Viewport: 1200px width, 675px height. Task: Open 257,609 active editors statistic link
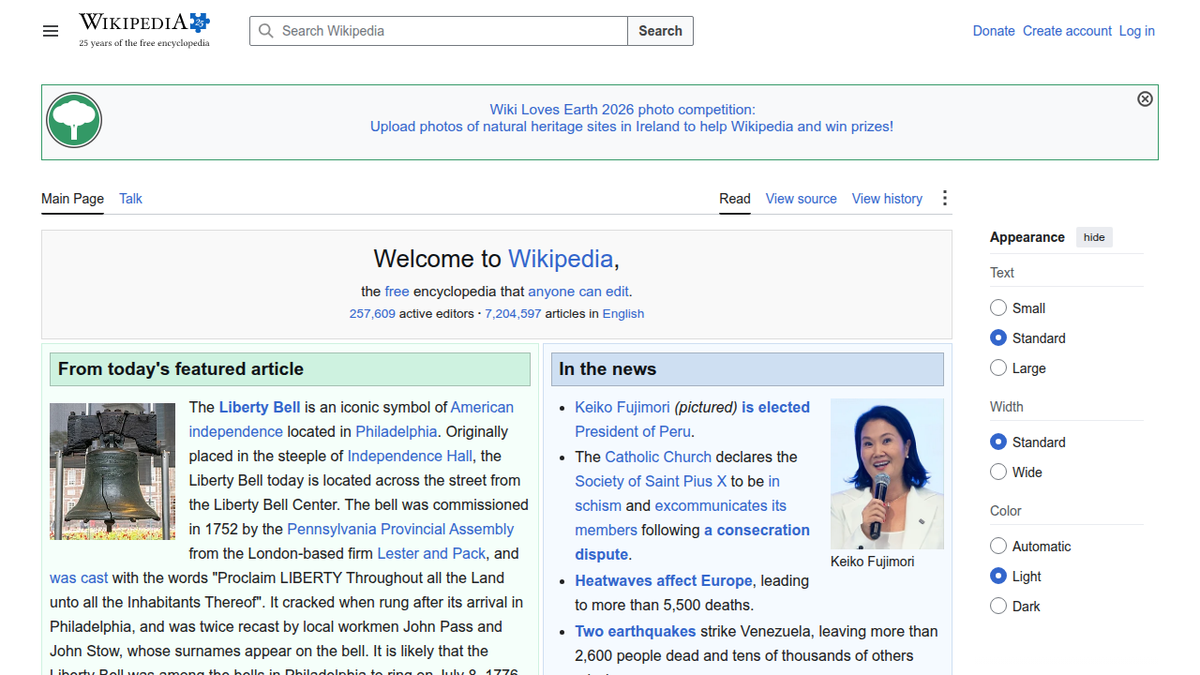pyautogui.click(x=372, y=314)
